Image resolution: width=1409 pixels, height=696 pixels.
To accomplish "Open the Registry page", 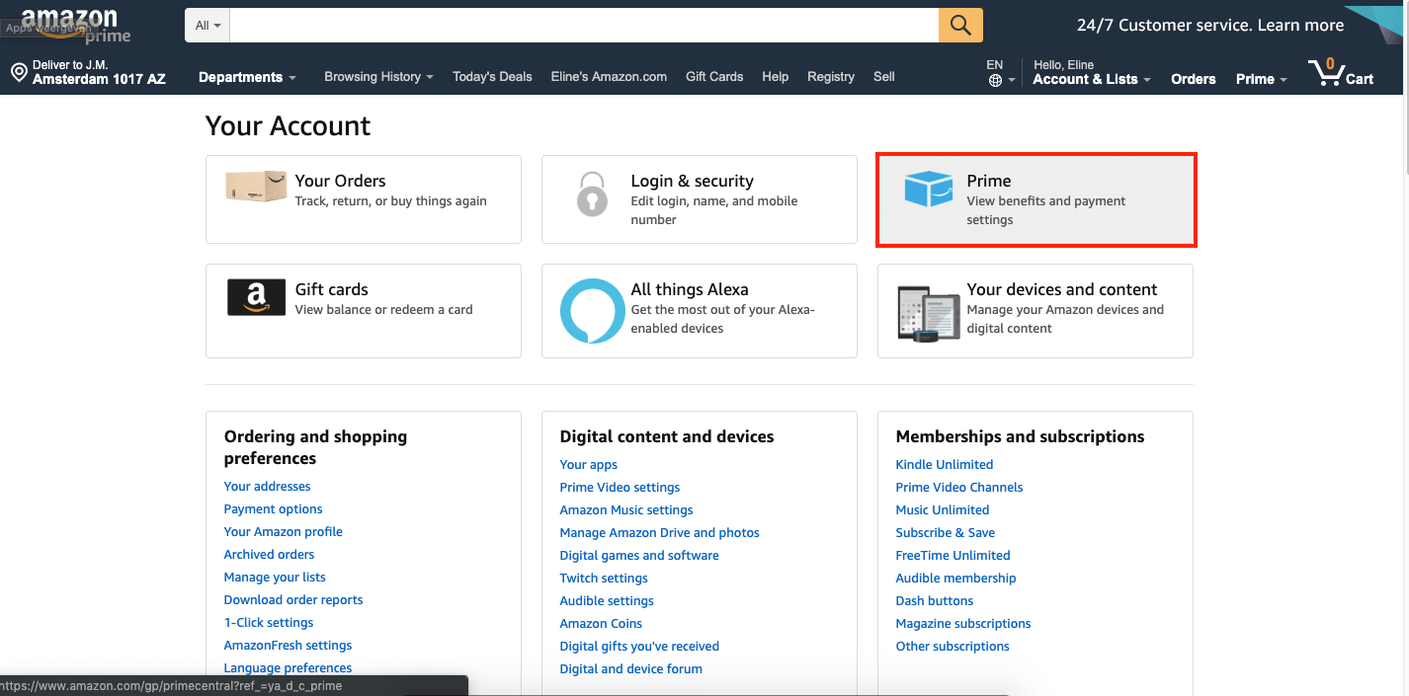I will pos(831,76).
